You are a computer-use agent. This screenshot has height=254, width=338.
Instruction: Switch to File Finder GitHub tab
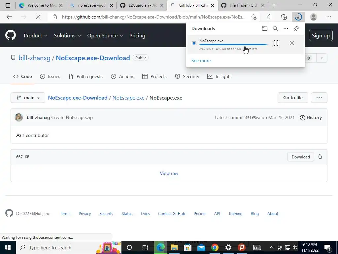click(x=243, y=5)
